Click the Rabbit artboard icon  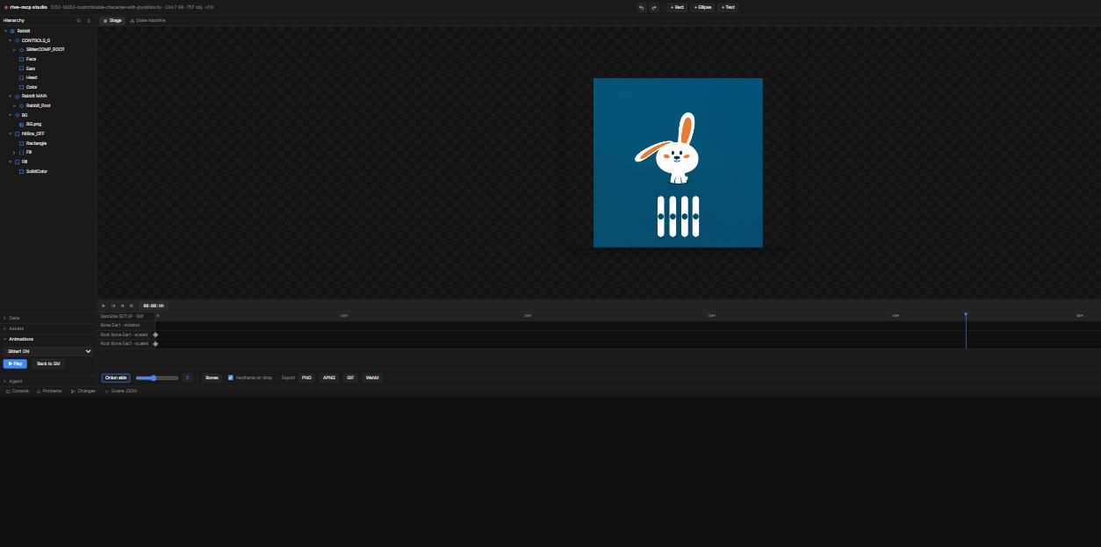[x=12, y=31]
